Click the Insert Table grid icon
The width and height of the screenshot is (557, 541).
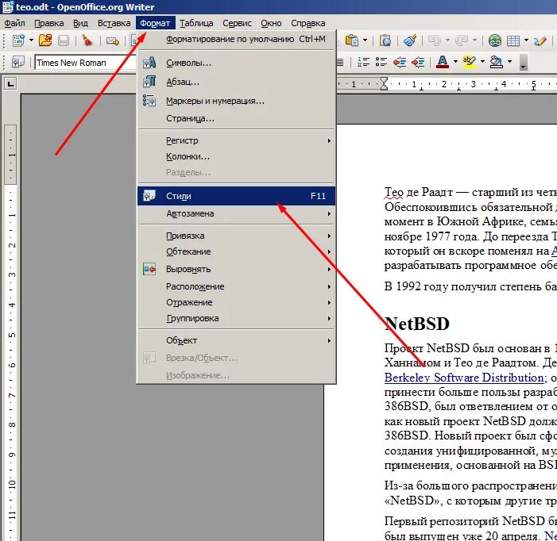[513, 41]
